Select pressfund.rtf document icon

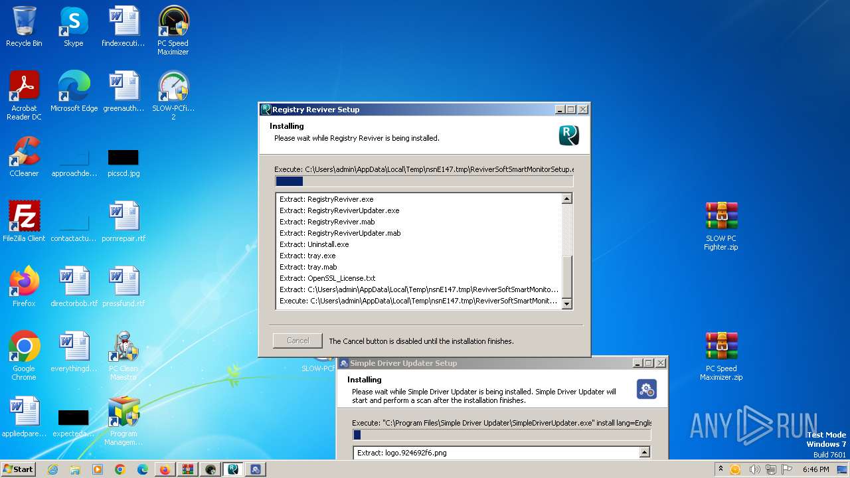click(x=123, y=287)
